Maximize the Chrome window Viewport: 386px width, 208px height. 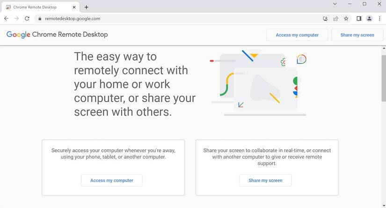coord(364,4)
